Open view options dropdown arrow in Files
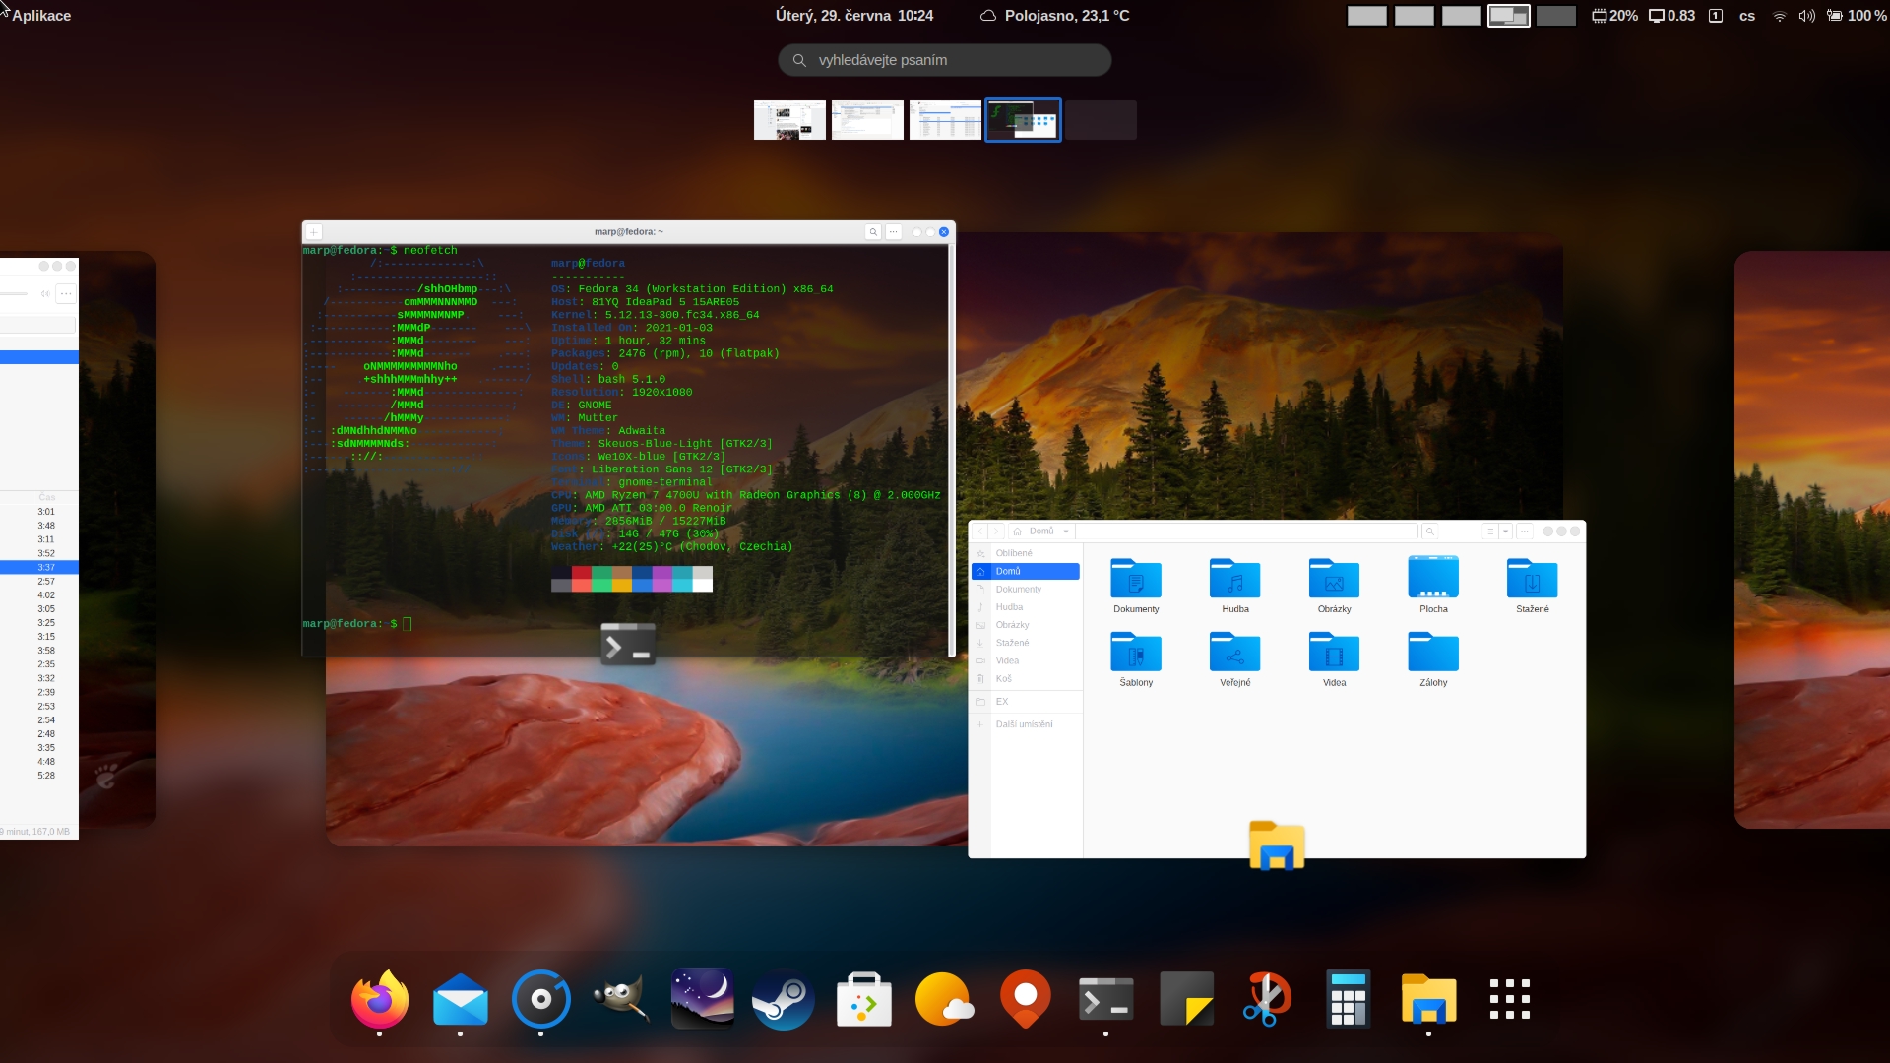1890x1063 pixels. coord(1505,531)
